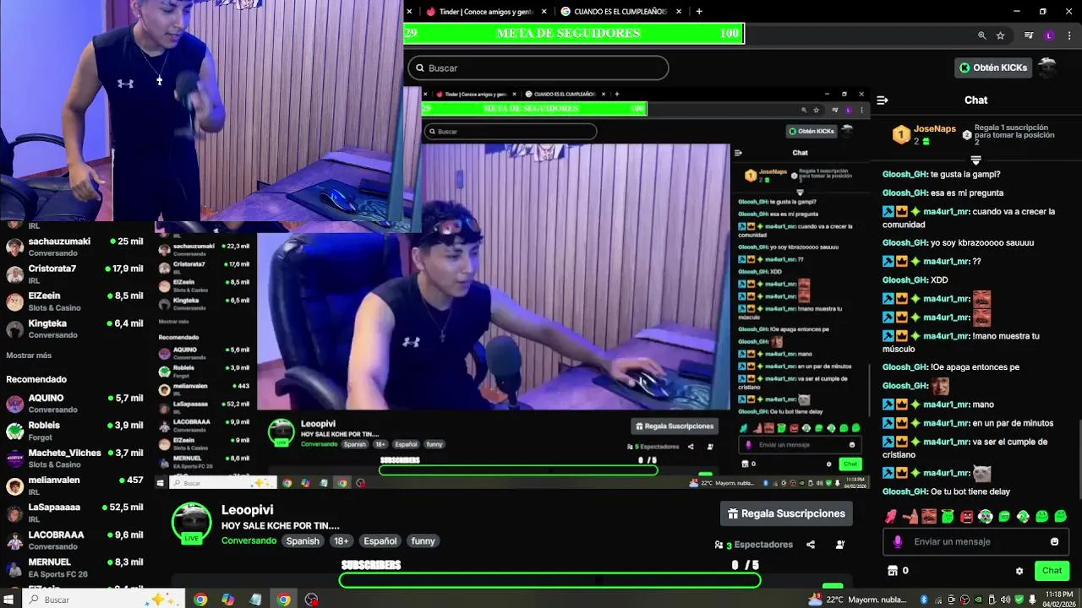Click the funny tag
This screenshot has width=1082, height=608.
(x=423, y=541)
